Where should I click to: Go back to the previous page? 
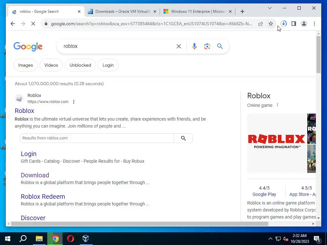coord(13,24)
